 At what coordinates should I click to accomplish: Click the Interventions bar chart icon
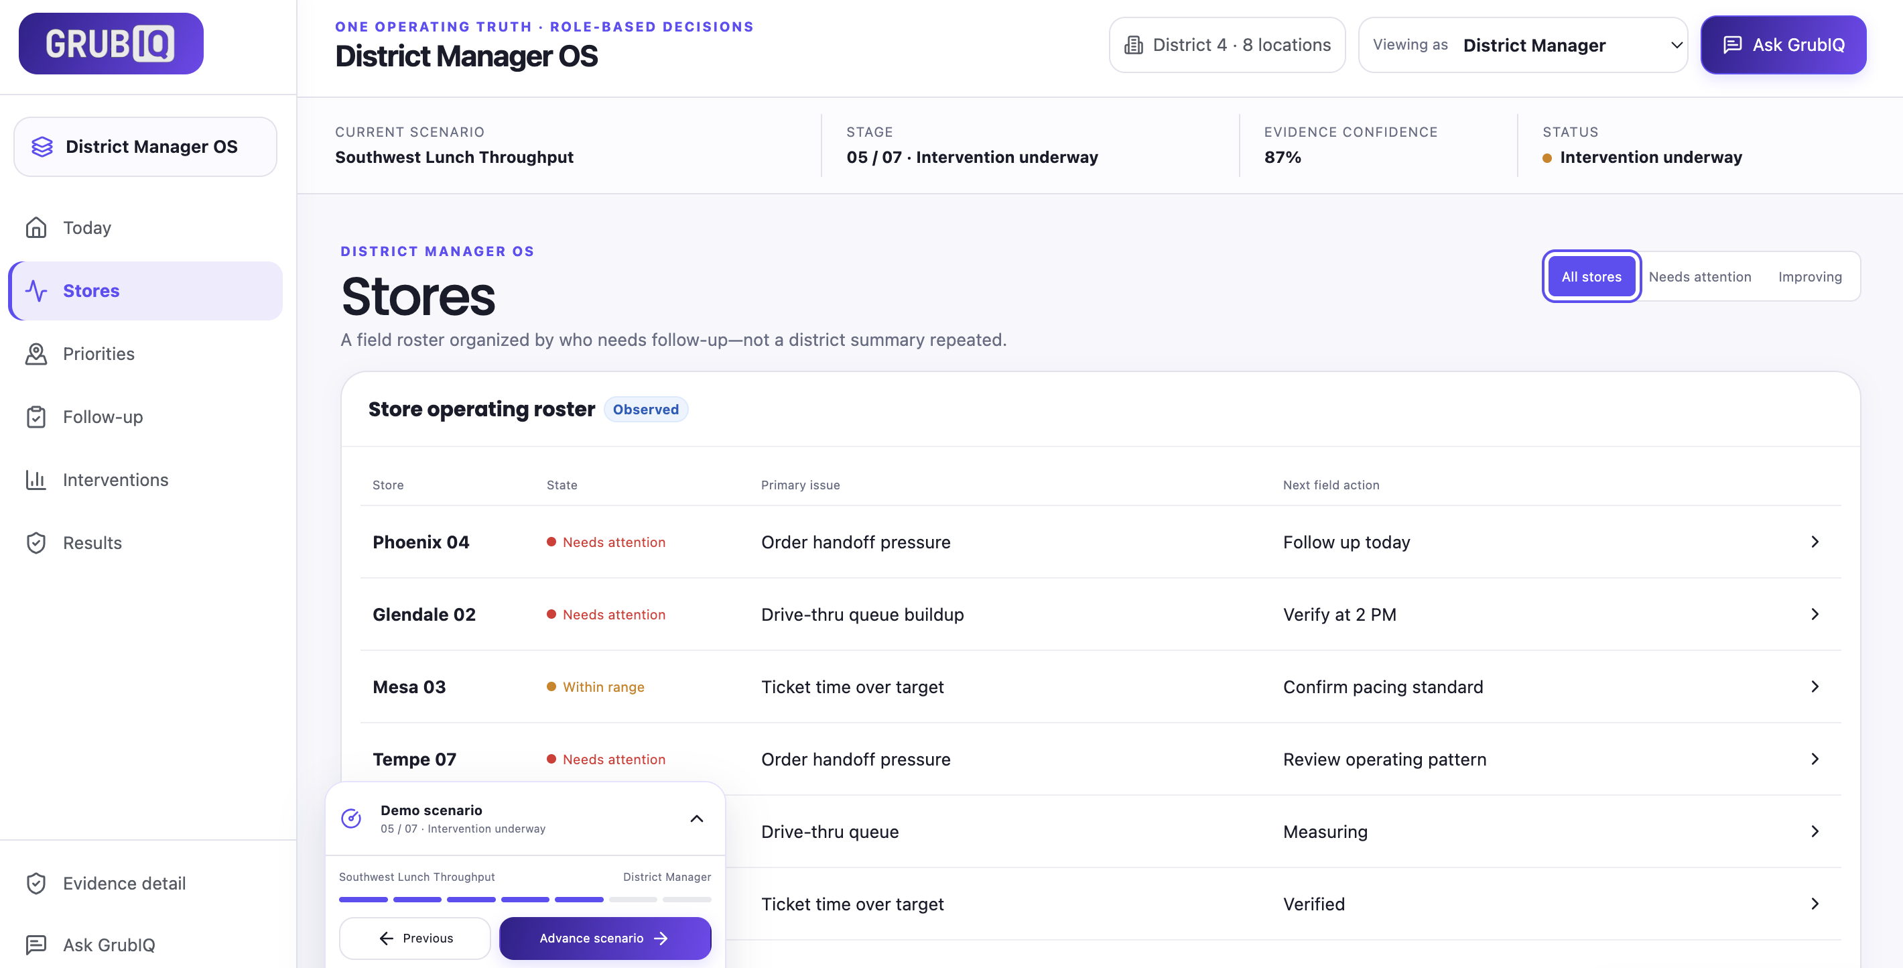(x=36, y=479)
